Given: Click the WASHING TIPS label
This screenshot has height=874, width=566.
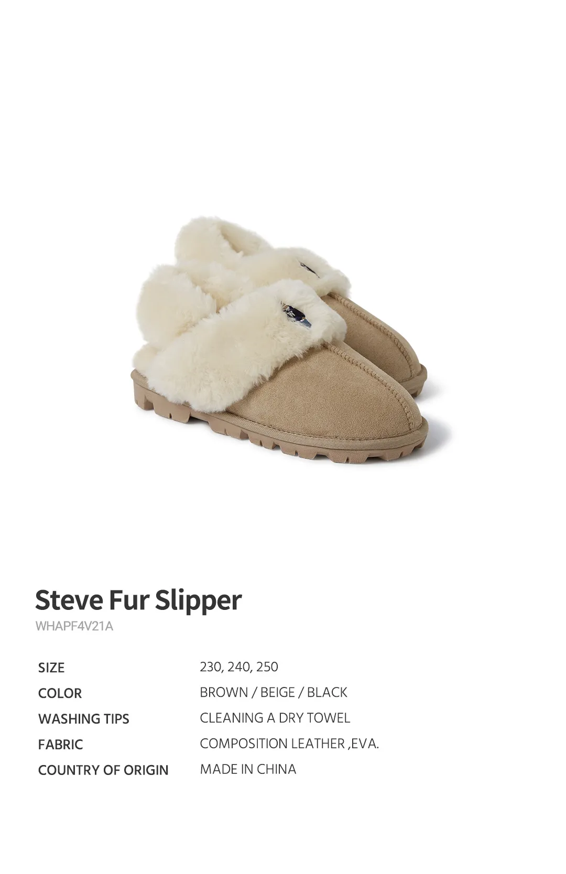Looking at the screenshot, I should 84,719.
